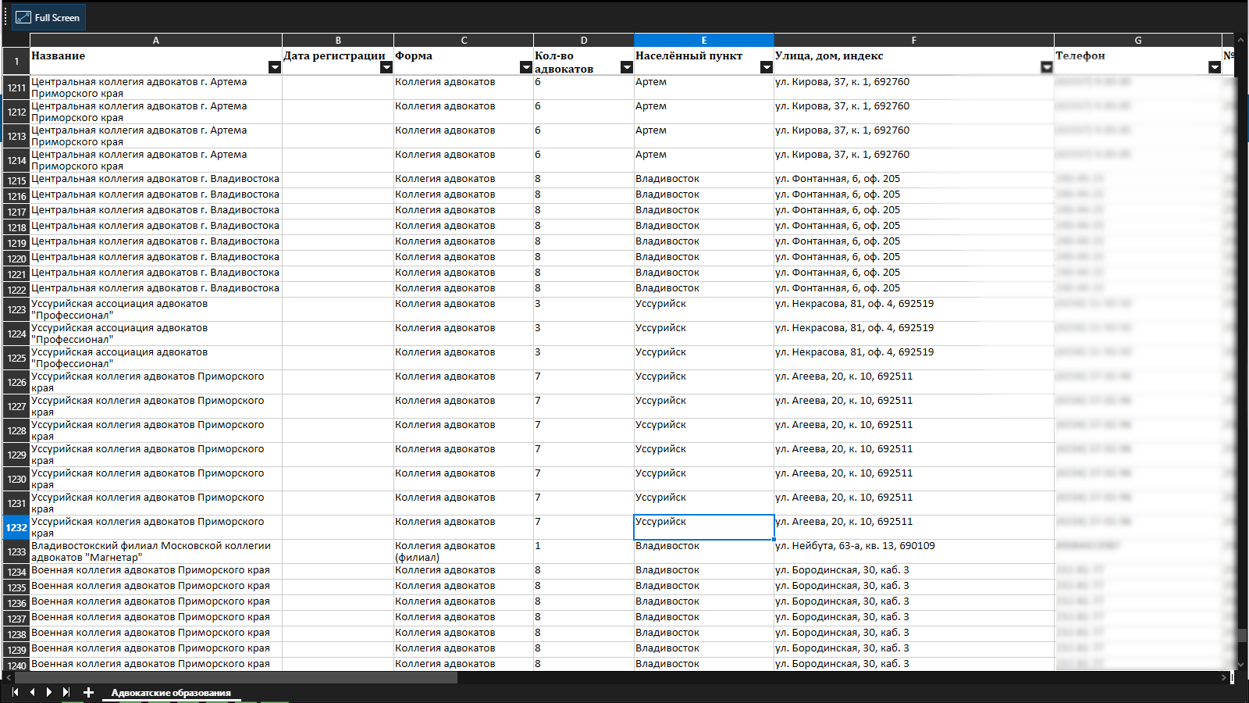Viewport: 1249px width, 703px height.
Task: Open the Улица, дом, индекс filter dropdown
Action: pyautogui.click(x=1046, y=67)
